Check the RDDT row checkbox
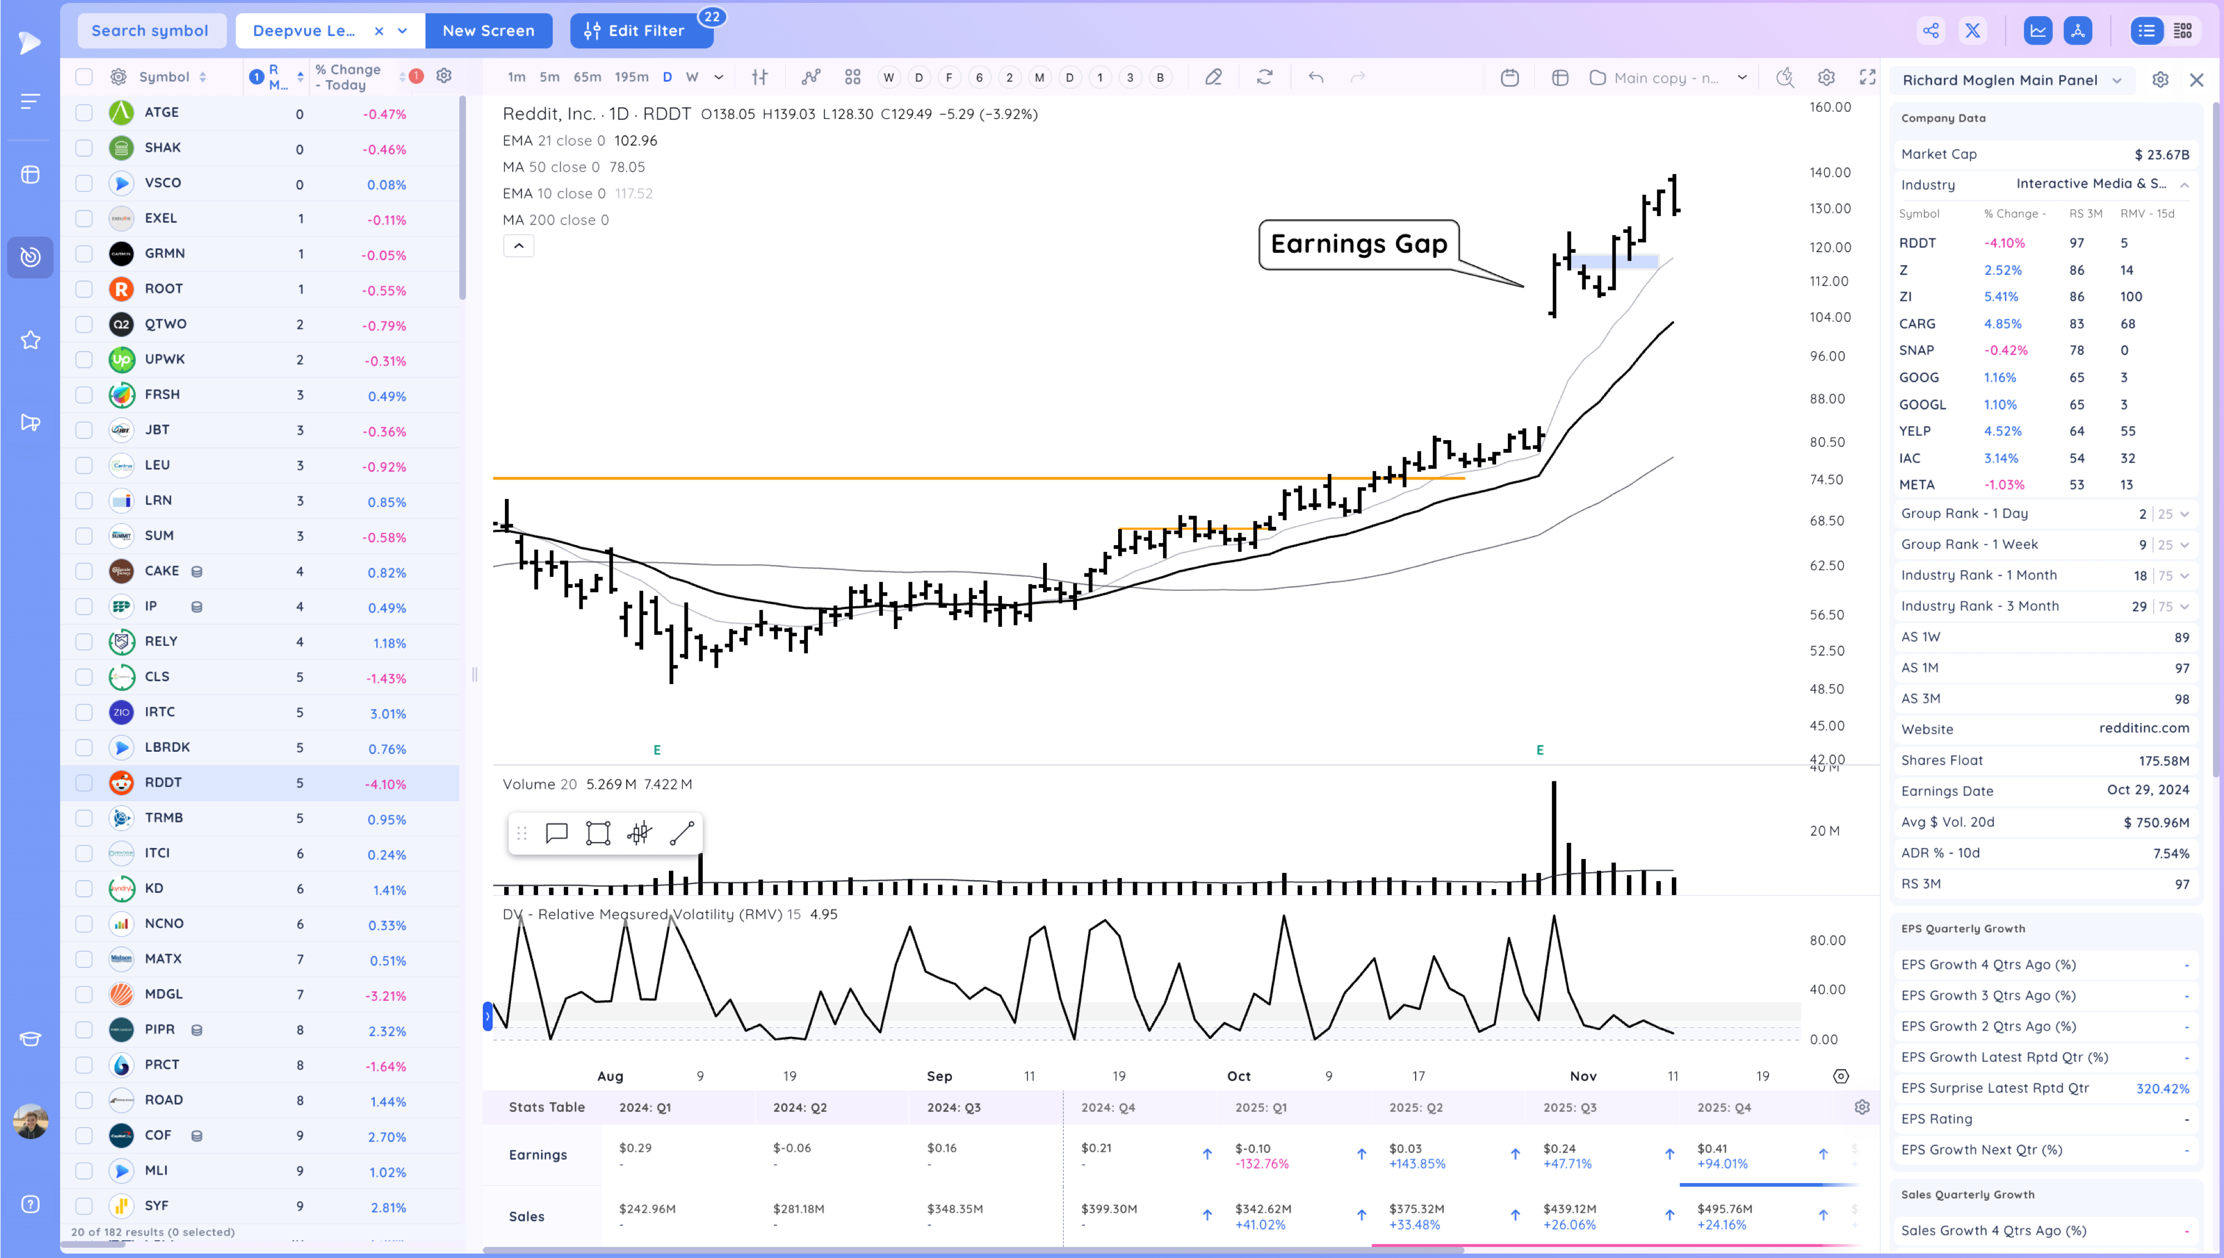The image size is (2224, 1258). [84, 783]
